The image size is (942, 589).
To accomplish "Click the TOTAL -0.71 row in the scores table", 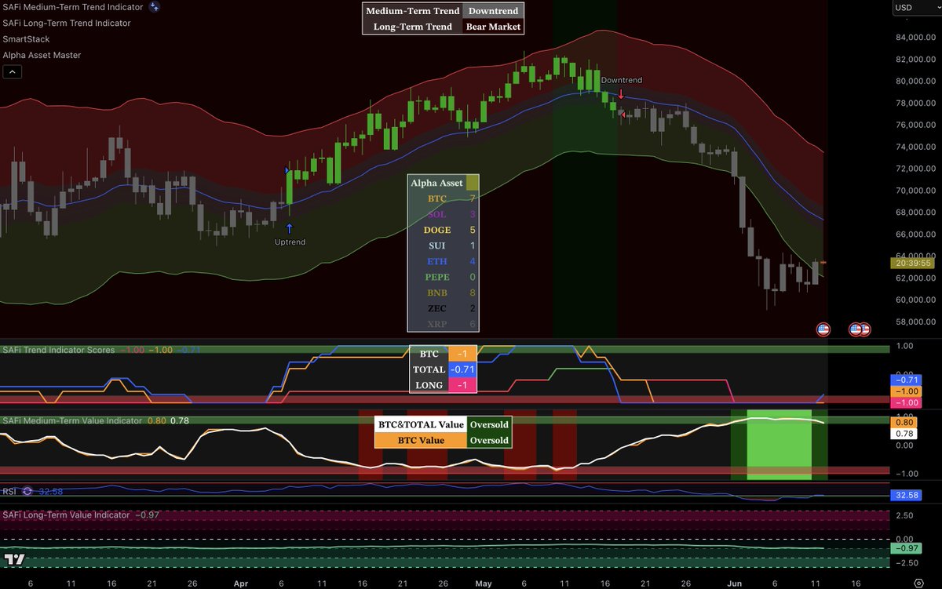I will (x=444, y=369).
